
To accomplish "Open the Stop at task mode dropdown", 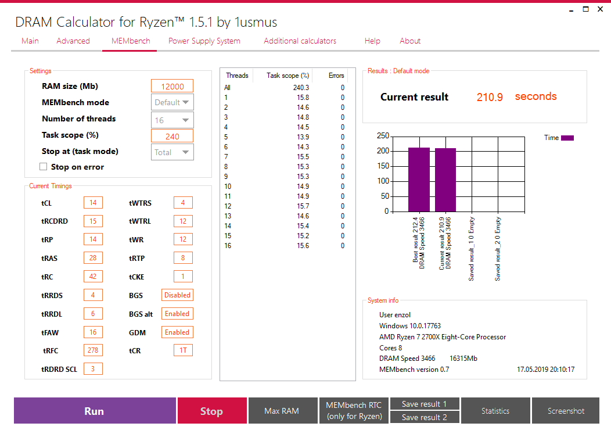I will (172, 152).
